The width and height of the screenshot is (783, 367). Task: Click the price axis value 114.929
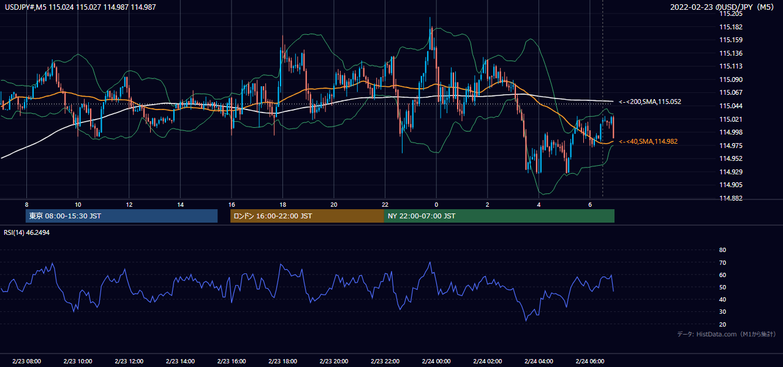point(731,172)
